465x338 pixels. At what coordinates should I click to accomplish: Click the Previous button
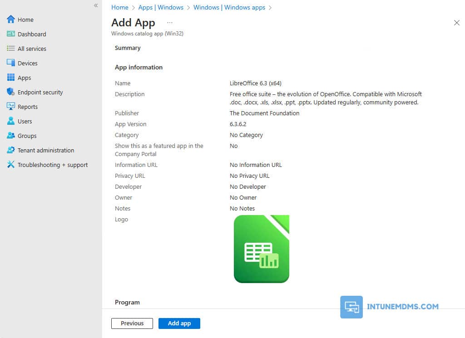tap(132, 323)
